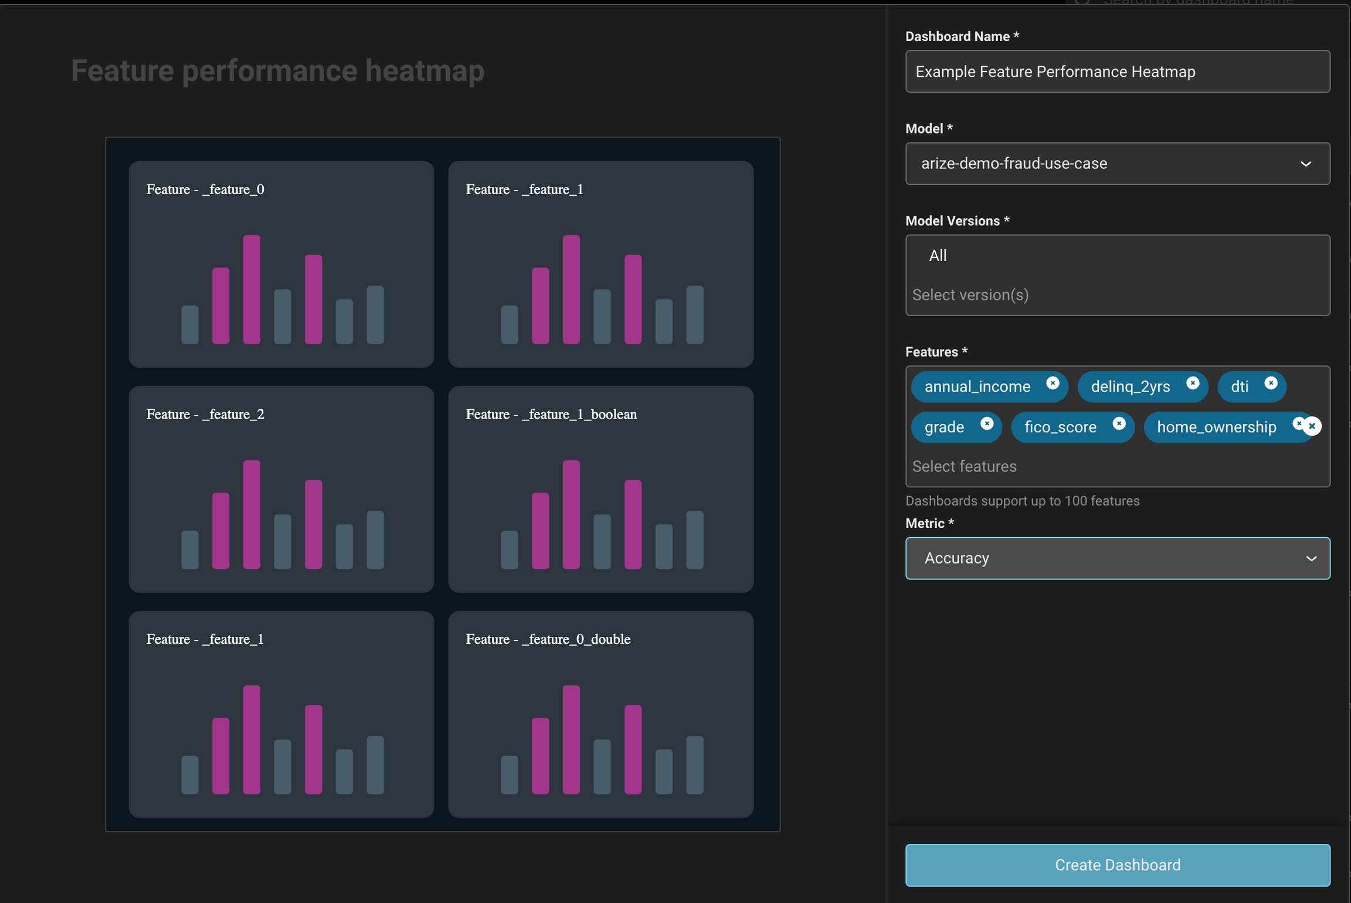Select the All model versions option
This screenshot has width=1351, height=903.
(x=938, y=256)
